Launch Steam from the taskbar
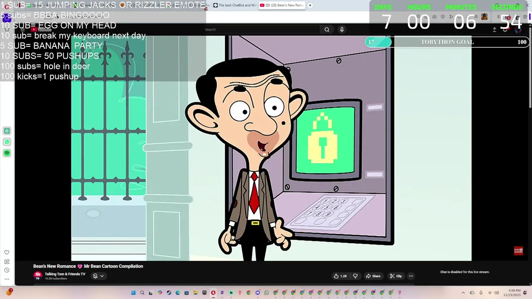This screenshot has width=532, height=299. [169, 293]
